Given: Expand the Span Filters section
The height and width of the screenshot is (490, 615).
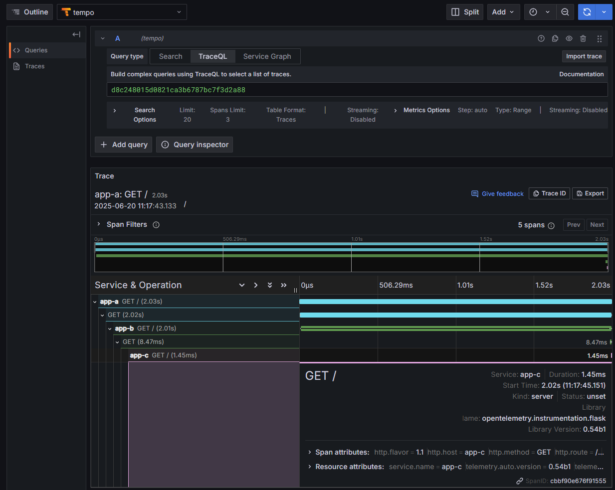Looking at the screenshot, I should [99, 224].
